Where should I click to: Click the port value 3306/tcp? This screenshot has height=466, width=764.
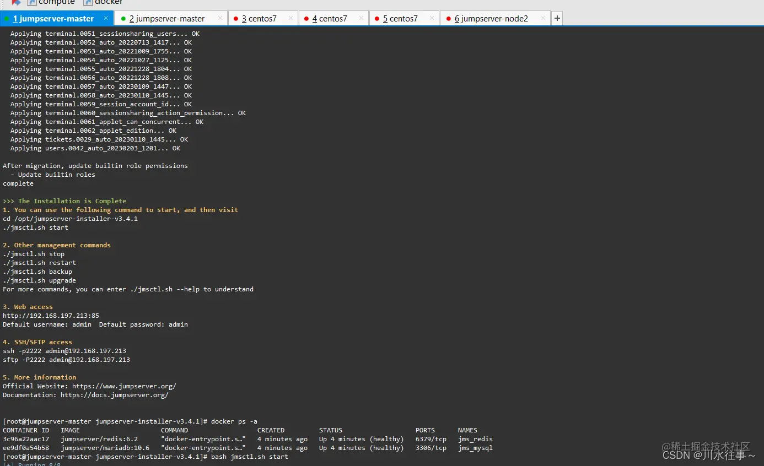[431, 448]
